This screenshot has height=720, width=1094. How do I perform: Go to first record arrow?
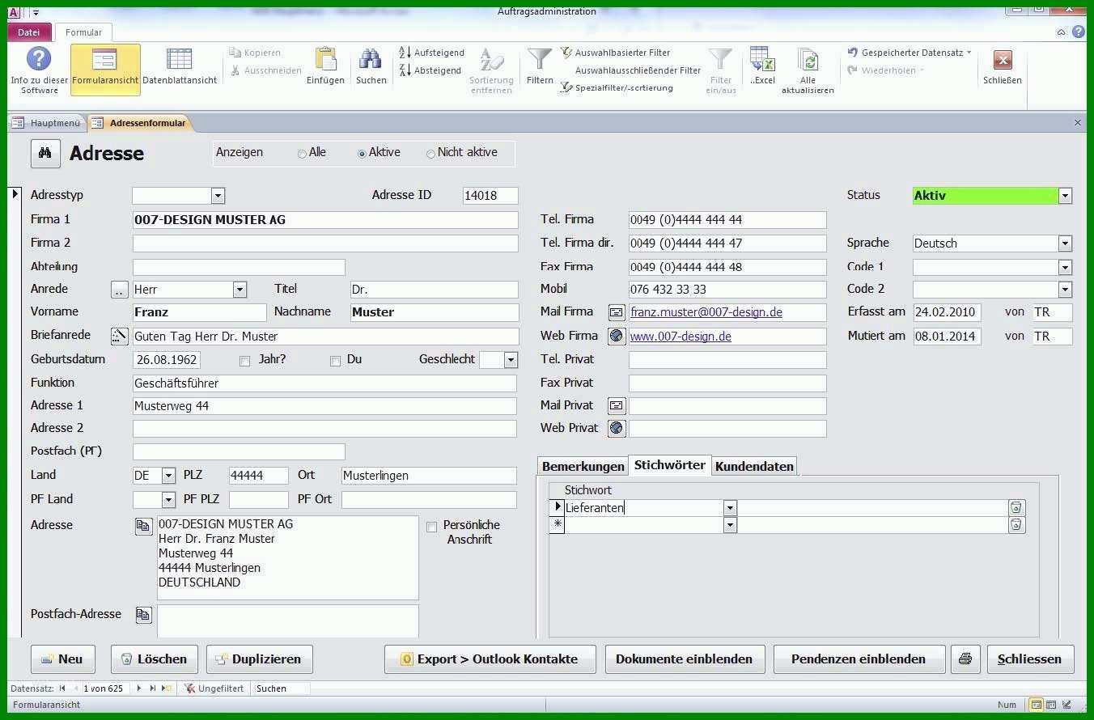[x=63, y=688]
